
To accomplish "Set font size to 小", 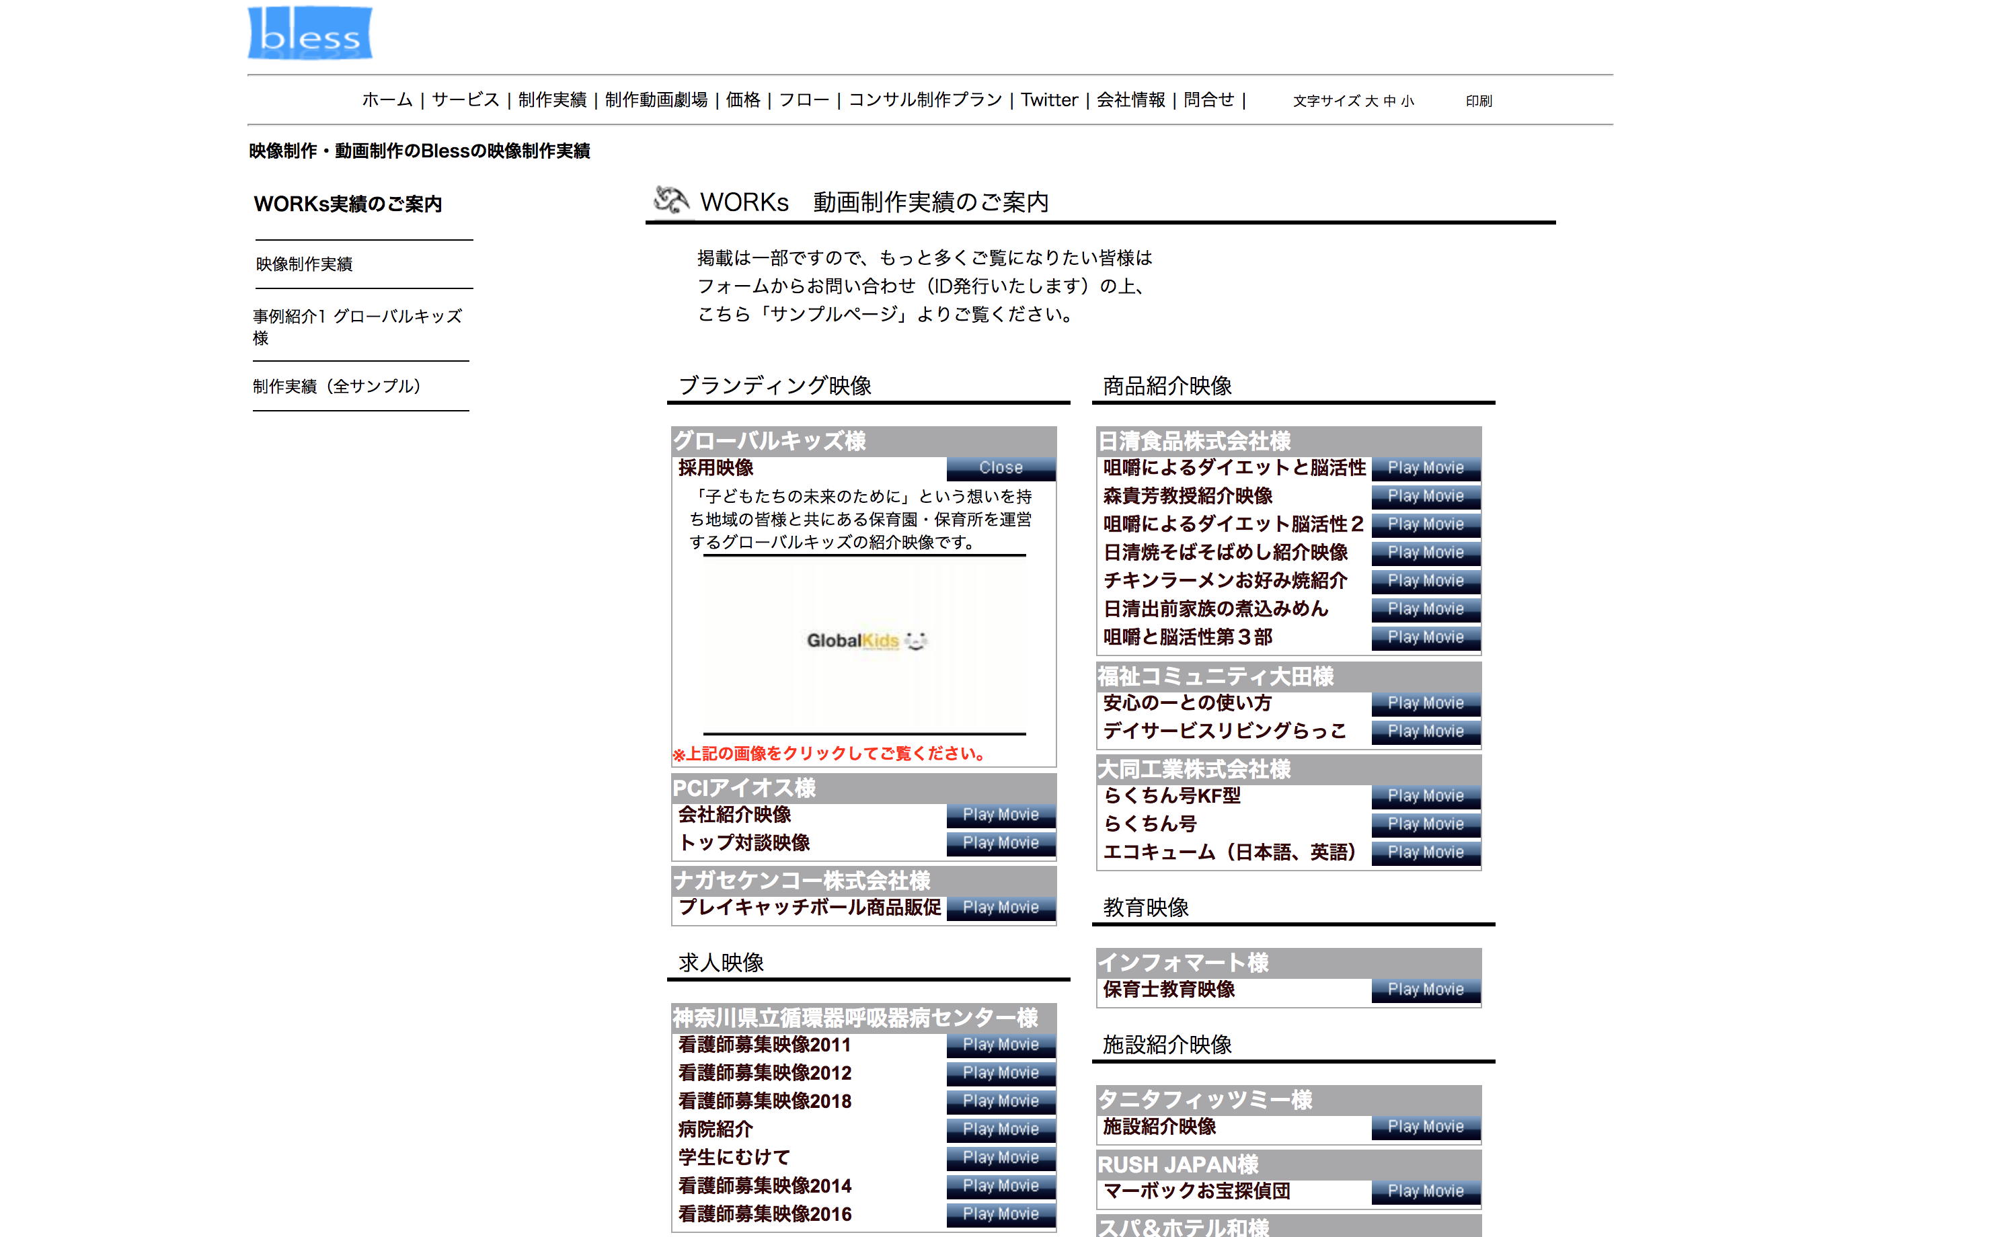I will coord(1407,101).
